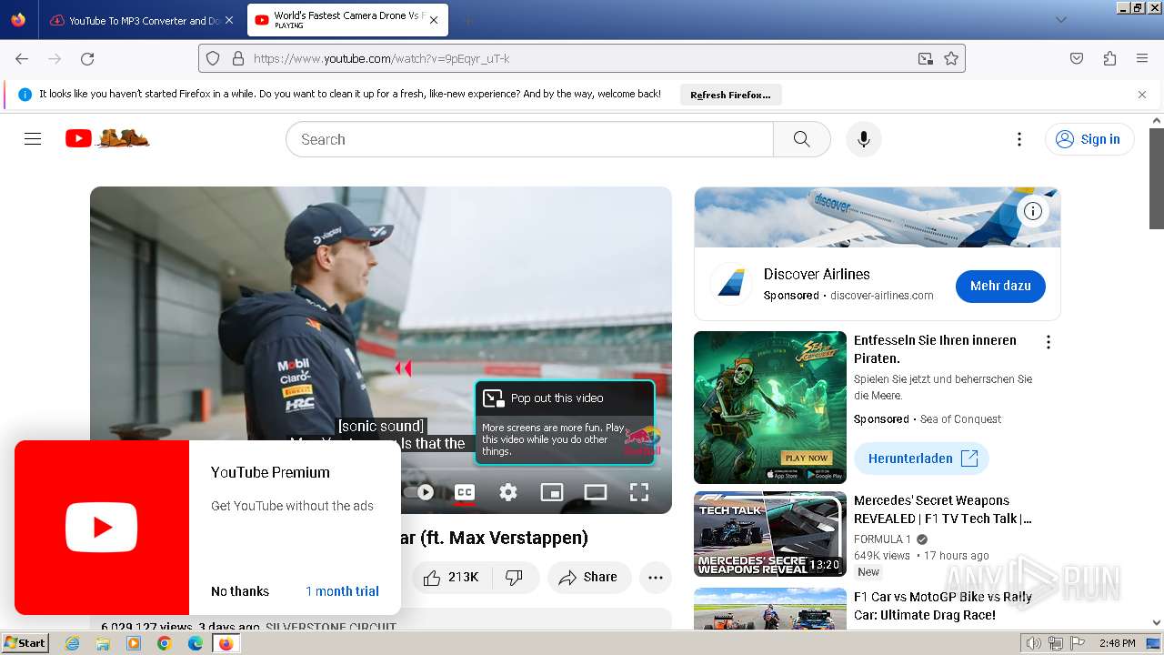This screenshot has width=1164, height=655.
Task: Click Mehr dazu on Discover Airlines ad
Action: pyautogui.click(x=1000, y=286)
